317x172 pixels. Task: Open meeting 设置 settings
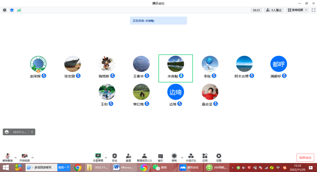click(x=219, y=157)
